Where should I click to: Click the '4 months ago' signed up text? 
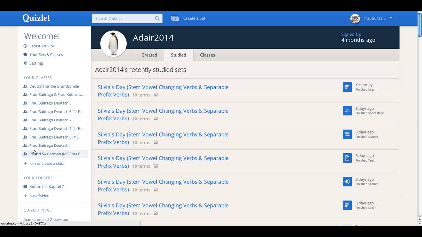358,40
